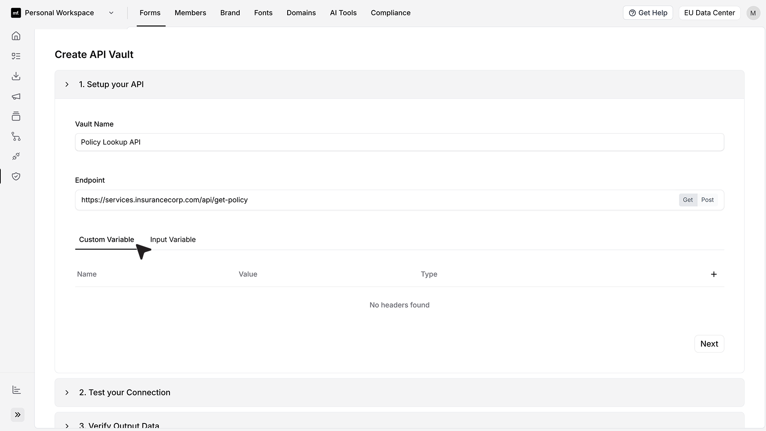This screenshot has height=431, width=766.
Task: Click the Get Help button
Action: click(x=648, y=13)
